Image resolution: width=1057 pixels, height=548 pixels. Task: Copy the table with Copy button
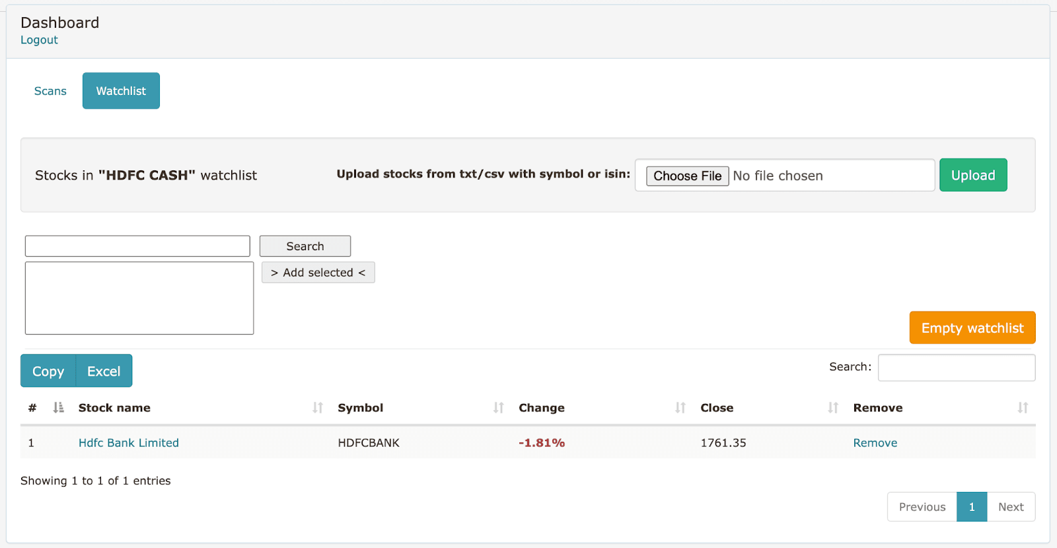coord(48,371)
